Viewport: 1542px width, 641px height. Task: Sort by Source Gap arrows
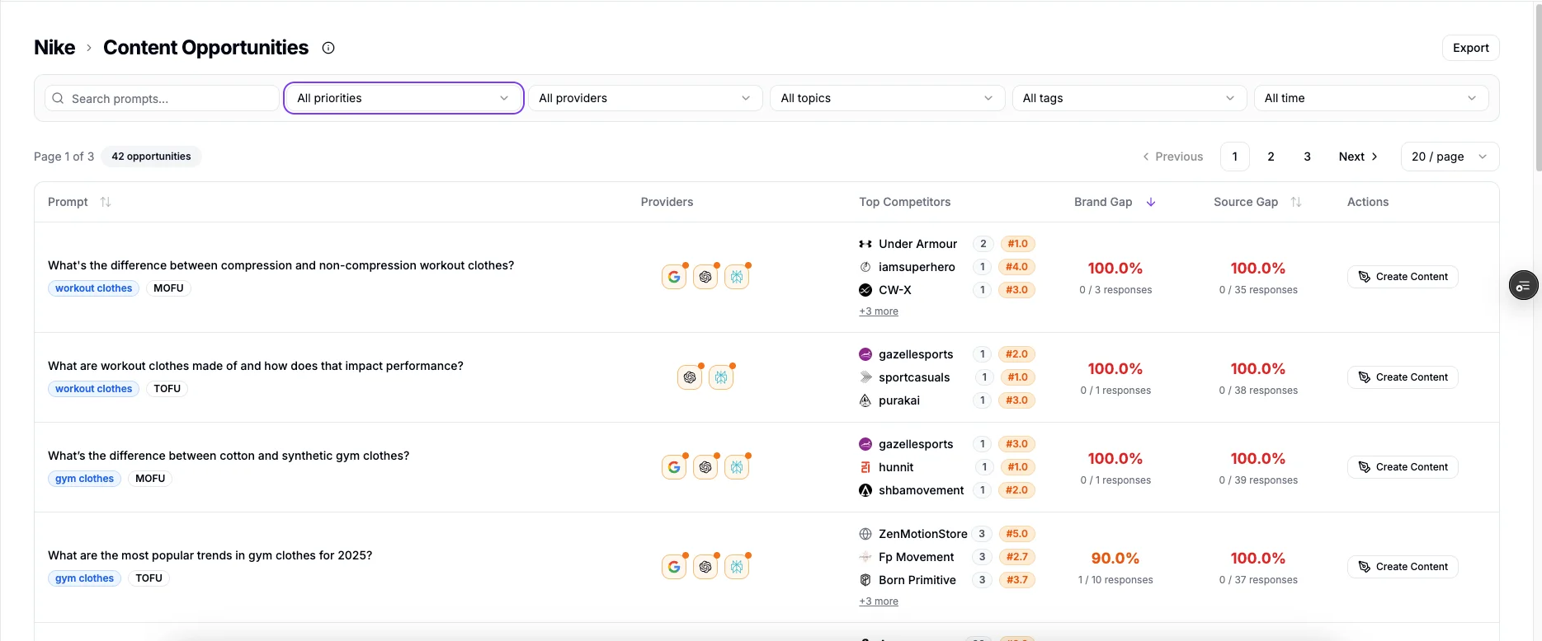click(x=1296, y=202)
